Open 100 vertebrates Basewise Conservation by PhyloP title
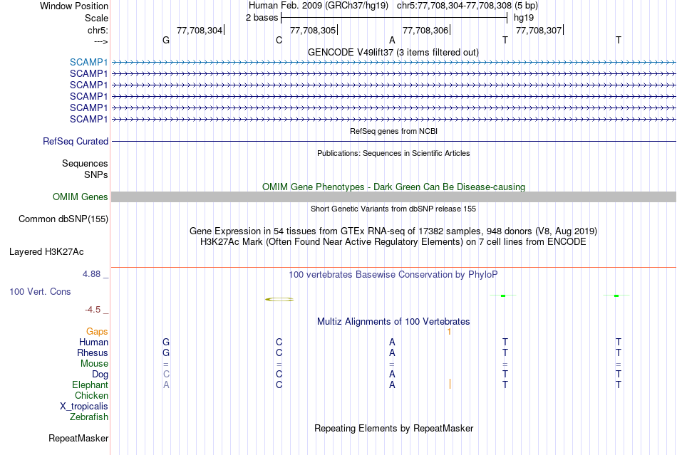Viewport: 677px width, 455px height. coord(393,275)
